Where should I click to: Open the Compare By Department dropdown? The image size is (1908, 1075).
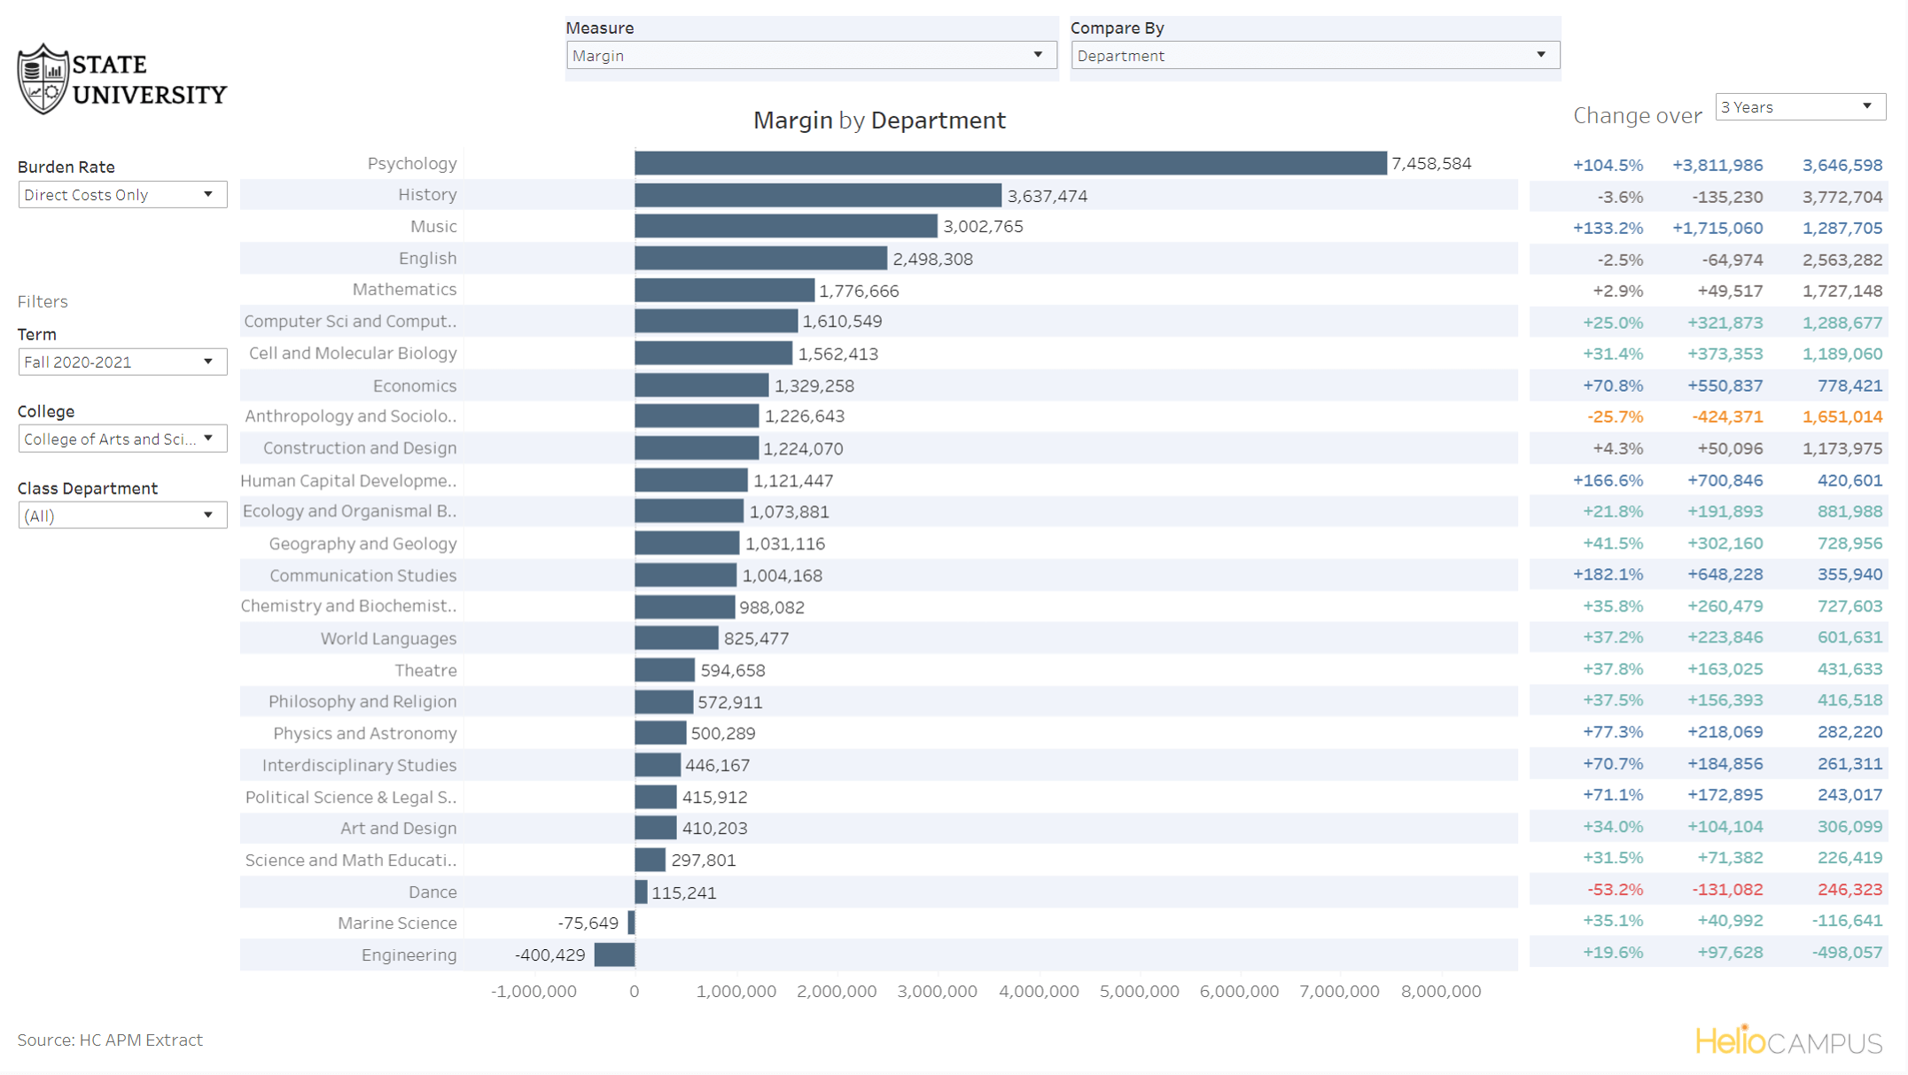pyautogui.click(x=1314, y=56)
